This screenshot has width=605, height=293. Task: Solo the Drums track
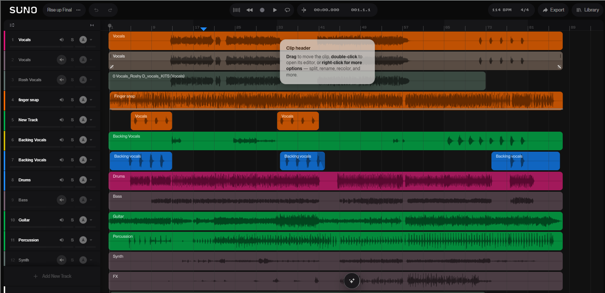pos(72,180)
